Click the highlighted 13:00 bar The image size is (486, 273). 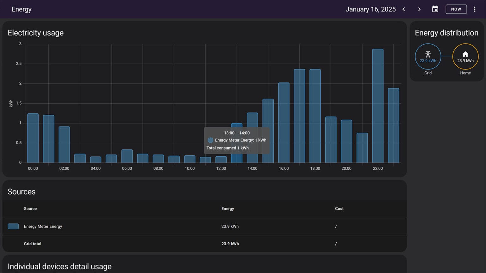pos(237,158)
